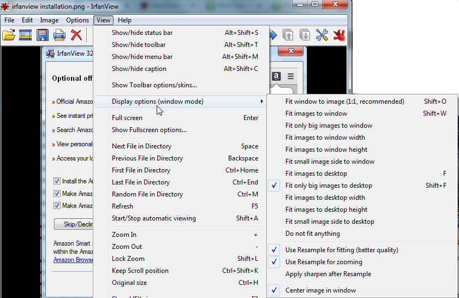Select Fit small image side to window

(x=362, y=162)
